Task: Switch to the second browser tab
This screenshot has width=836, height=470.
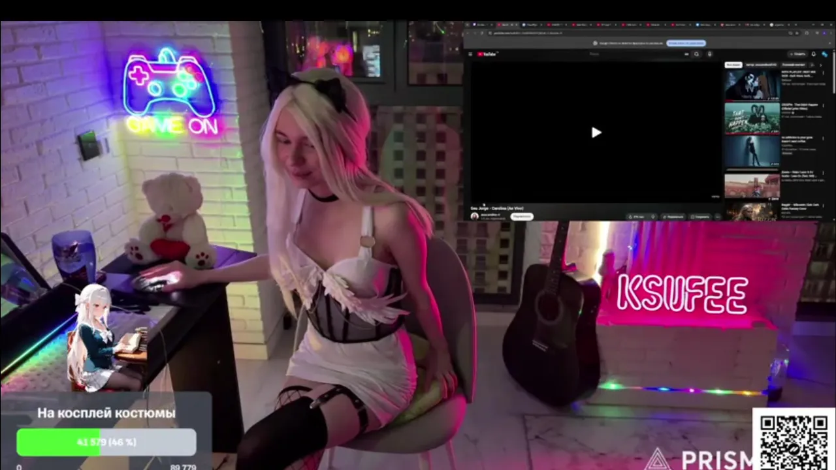Action: (507, 24)
